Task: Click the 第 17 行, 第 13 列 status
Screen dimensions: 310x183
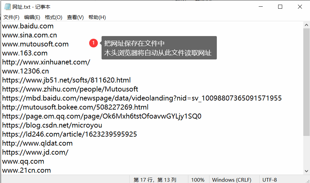Action: click(x=155, y=180)
